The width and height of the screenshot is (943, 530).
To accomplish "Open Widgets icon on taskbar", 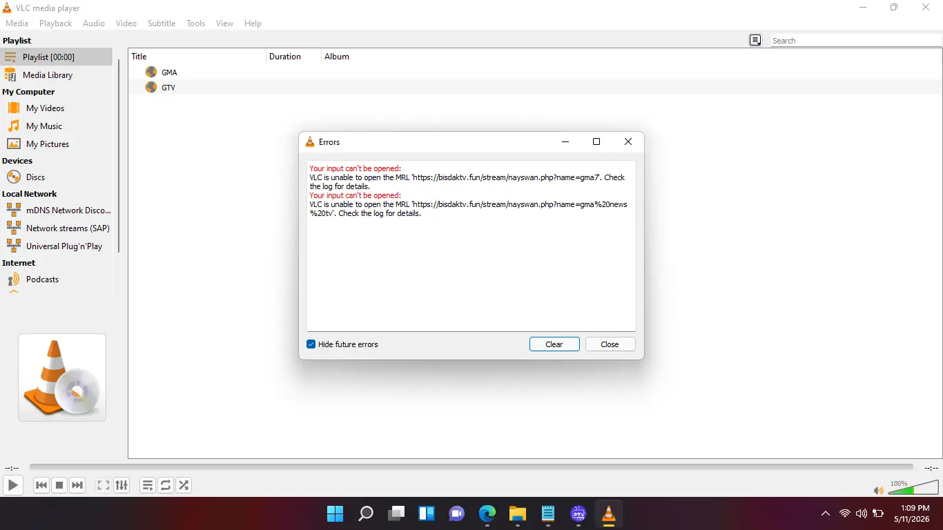I will click(427, 513).
